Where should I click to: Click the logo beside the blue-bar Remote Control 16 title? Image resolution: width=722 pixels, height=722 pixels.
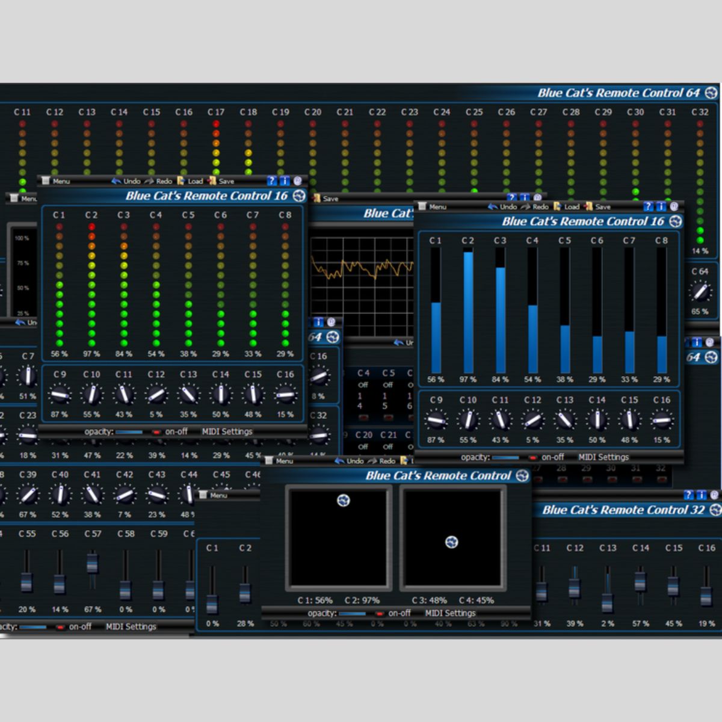[676, 221]
